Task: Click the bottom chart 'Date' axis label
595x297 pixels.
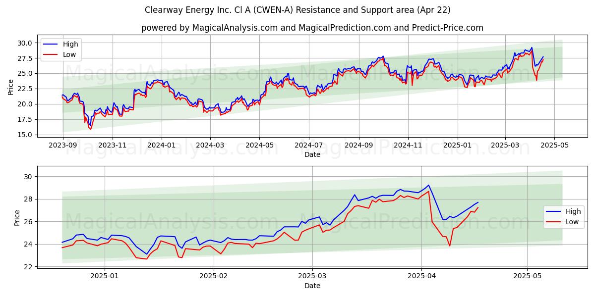Action: click(x=312, y=286)
